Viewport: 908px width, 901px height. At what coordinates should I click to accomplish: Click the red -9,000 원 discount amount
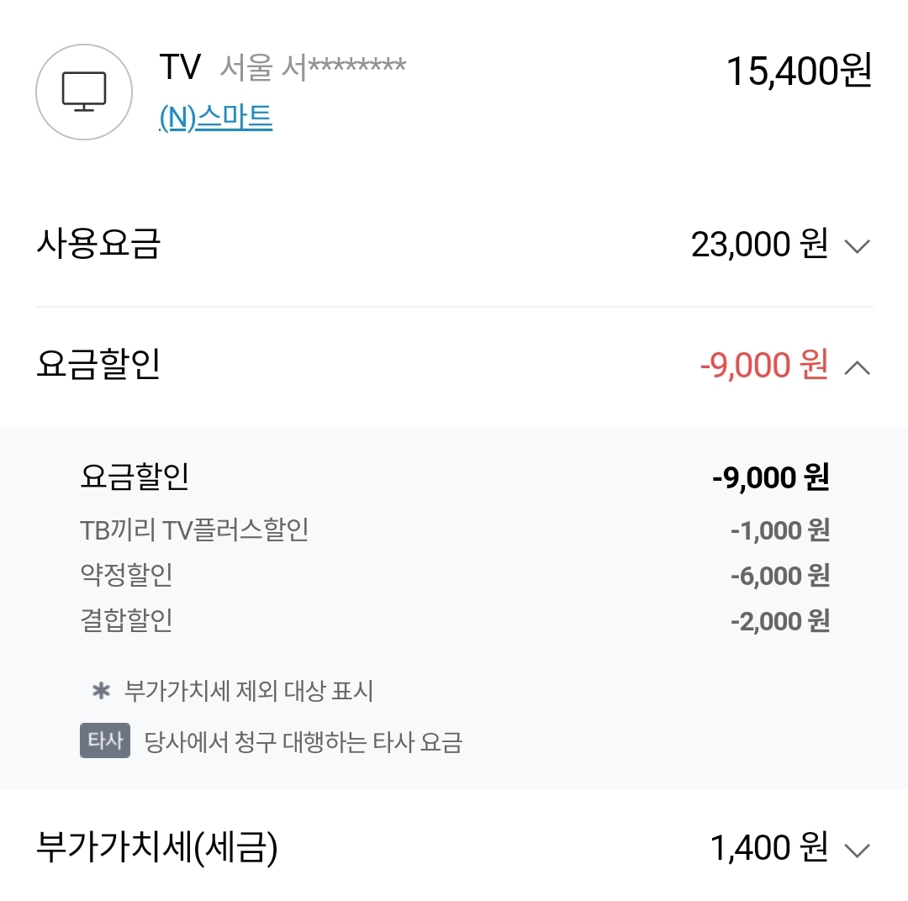pos(763,366)
